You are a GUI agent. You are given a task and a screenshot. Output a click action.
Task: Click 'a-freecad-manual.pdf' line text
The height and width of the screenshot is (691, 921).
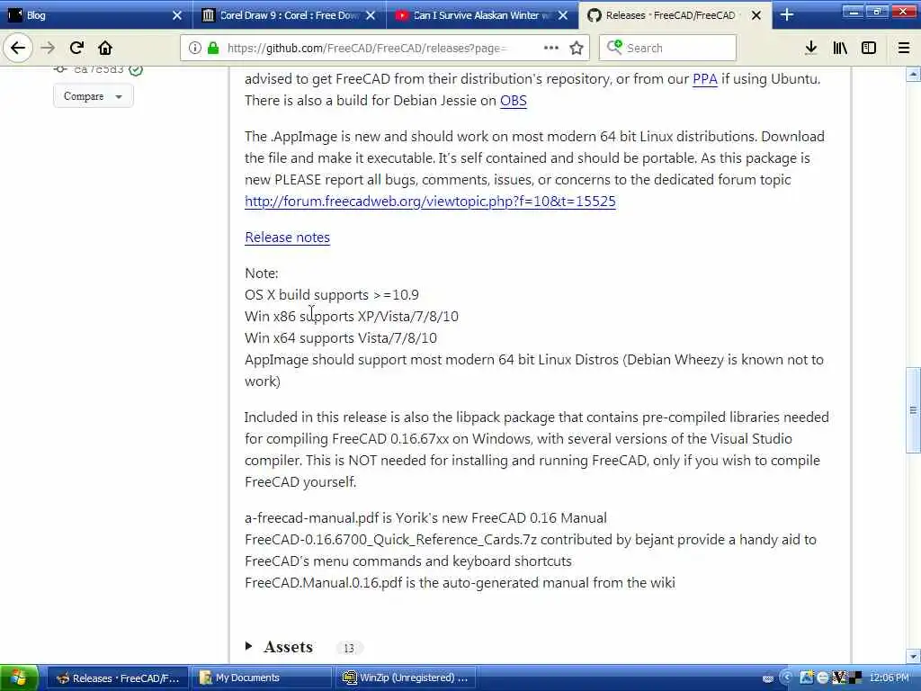pos(425,518)
